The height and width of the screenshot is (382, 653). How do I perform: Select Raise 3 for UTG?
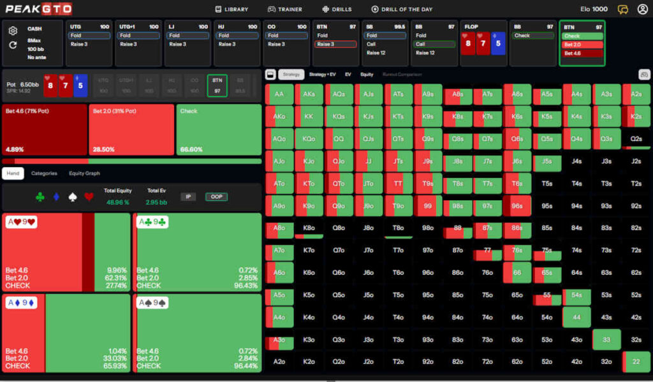pos(88,45)
